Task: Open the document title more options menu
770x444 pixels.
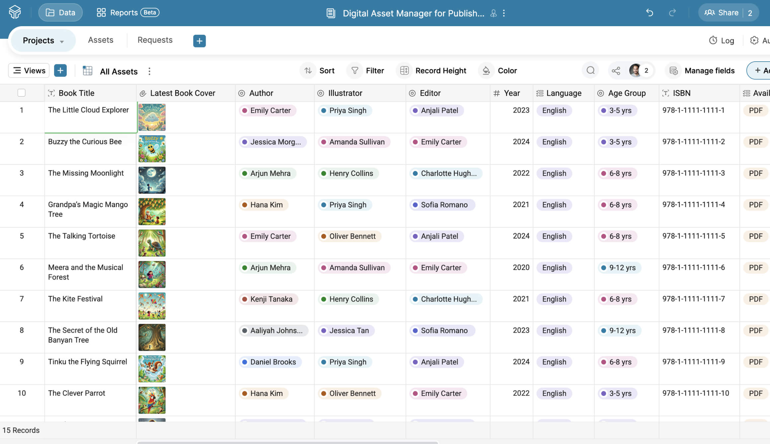Action: click(x=504, y=13)
